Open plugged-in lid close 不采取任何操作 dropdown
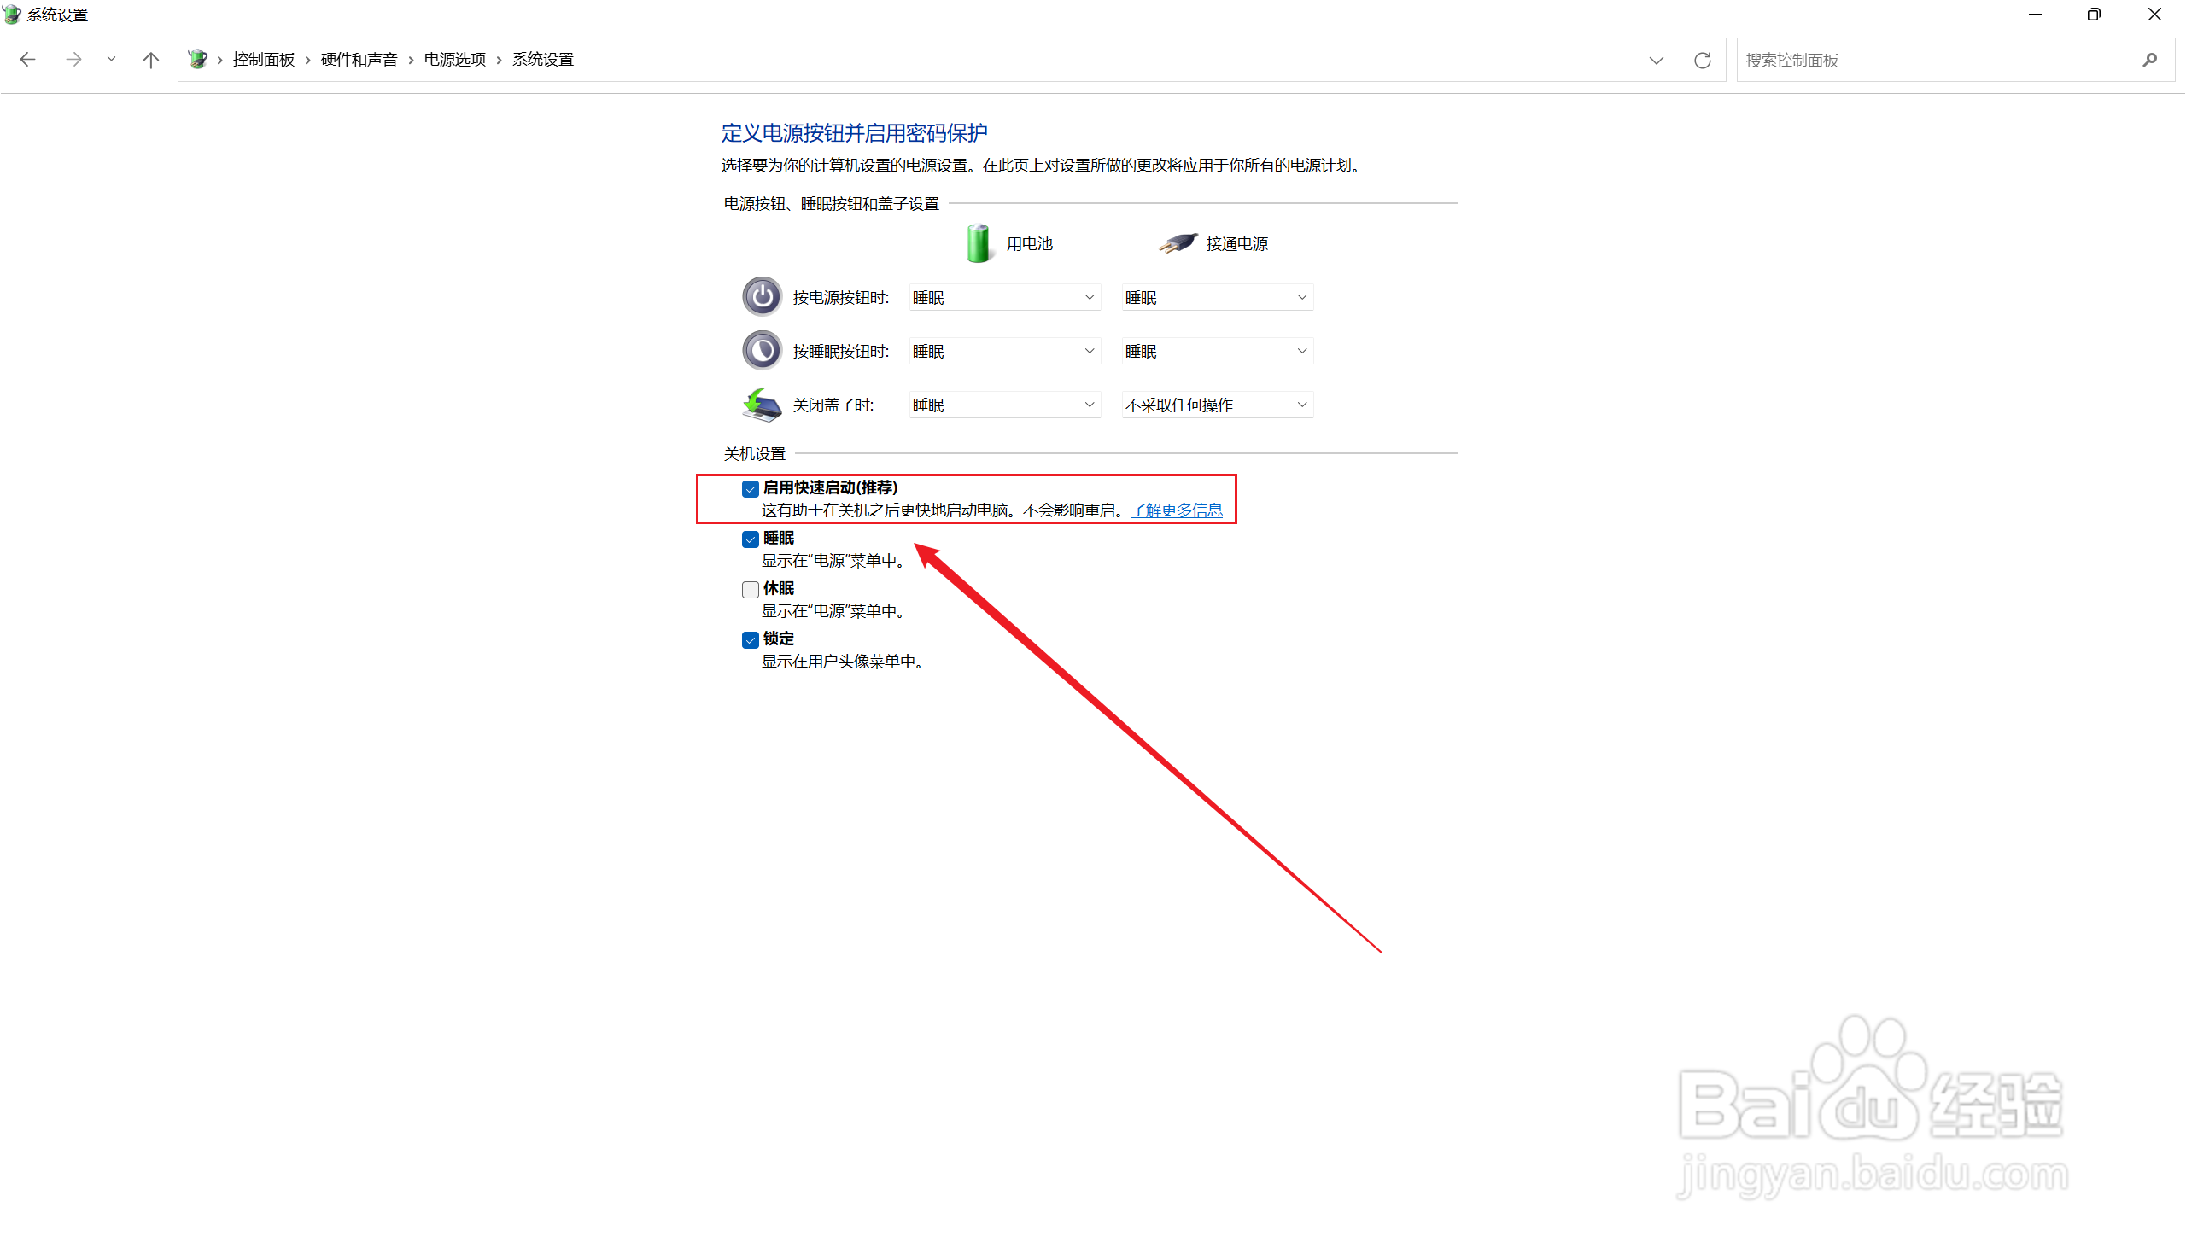 pyautogui.click(x=1218, y=405)
